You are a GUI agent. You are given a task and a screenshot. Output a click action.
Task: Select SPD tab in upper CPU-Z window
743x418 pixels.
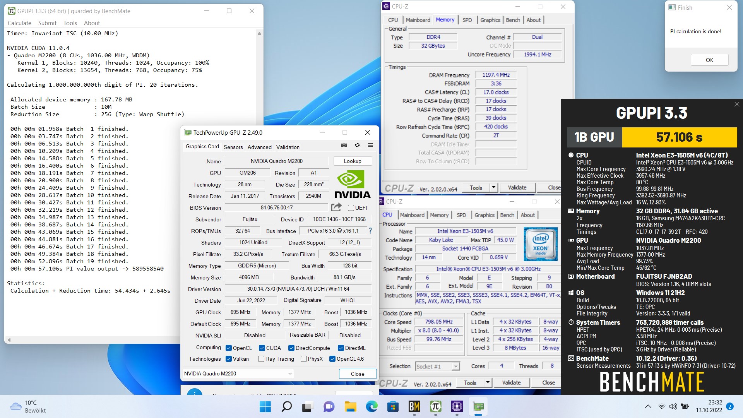(x=467, y=20)
